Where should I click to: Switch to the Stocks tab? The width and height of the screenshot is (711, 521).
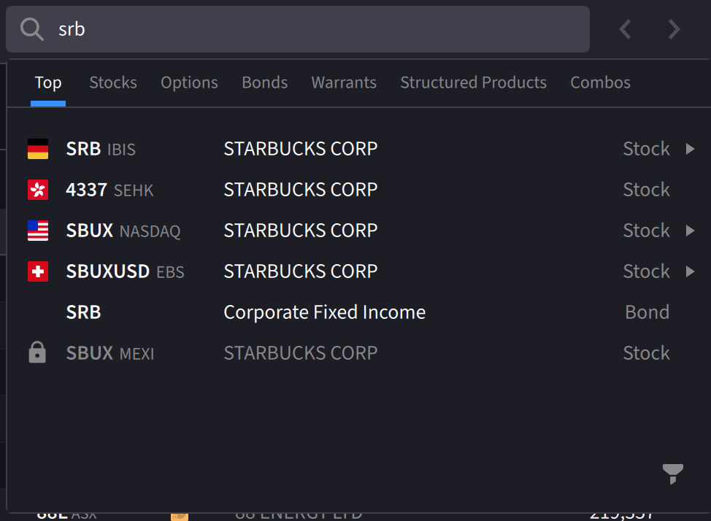pos(113,82)
